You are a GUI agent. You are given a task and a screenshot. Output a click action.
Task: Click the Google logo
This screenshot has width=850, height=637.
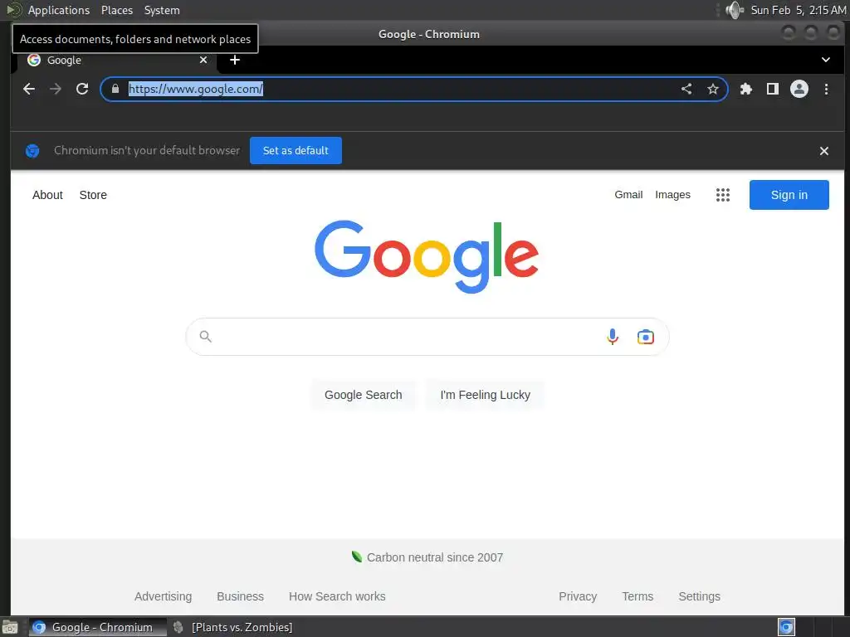(427, 256)
